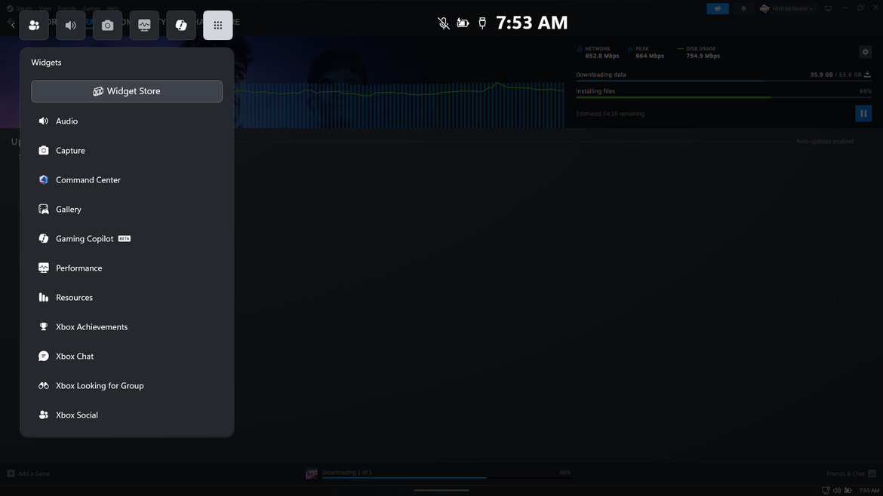
Task: Open Xbox Achievements widget
Action: [91, 327]
